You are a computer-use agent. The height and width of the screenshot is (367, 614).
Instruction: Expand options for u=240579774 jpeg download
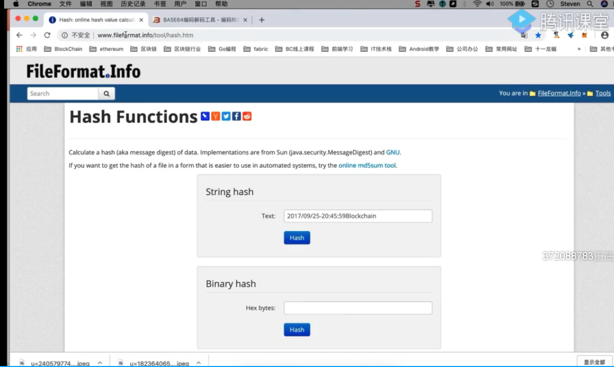pyautogui.click(x=100, y=362)
